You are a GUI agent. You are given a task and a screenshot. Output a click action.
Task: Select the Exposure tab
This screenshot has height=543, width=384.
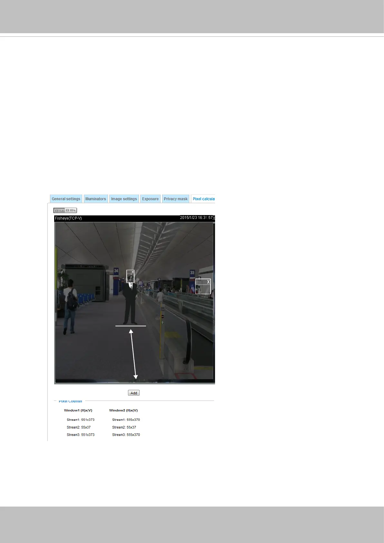tap(150, 199)
